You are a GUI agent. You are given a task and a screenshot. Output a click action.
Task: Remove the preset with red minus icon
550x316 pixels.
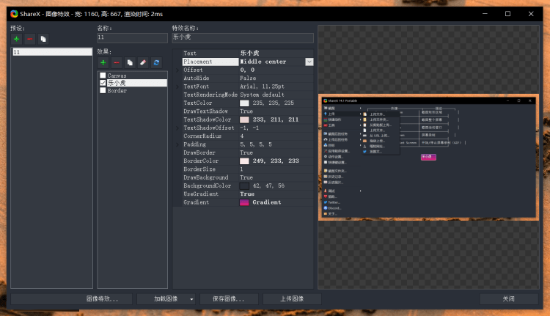(x=30, y=39)
